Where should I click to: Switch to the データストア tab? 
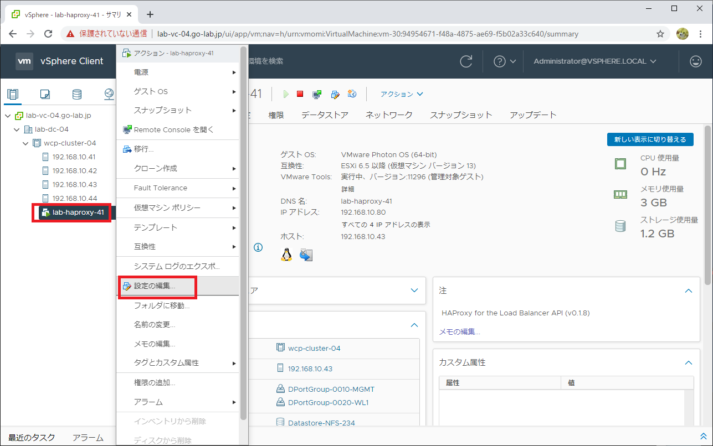point(325,115)
